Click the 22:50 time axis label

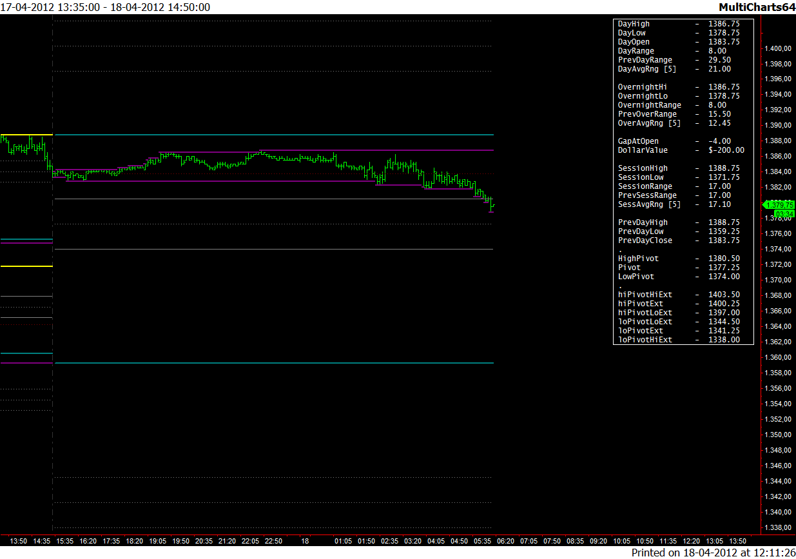[274, 542]
